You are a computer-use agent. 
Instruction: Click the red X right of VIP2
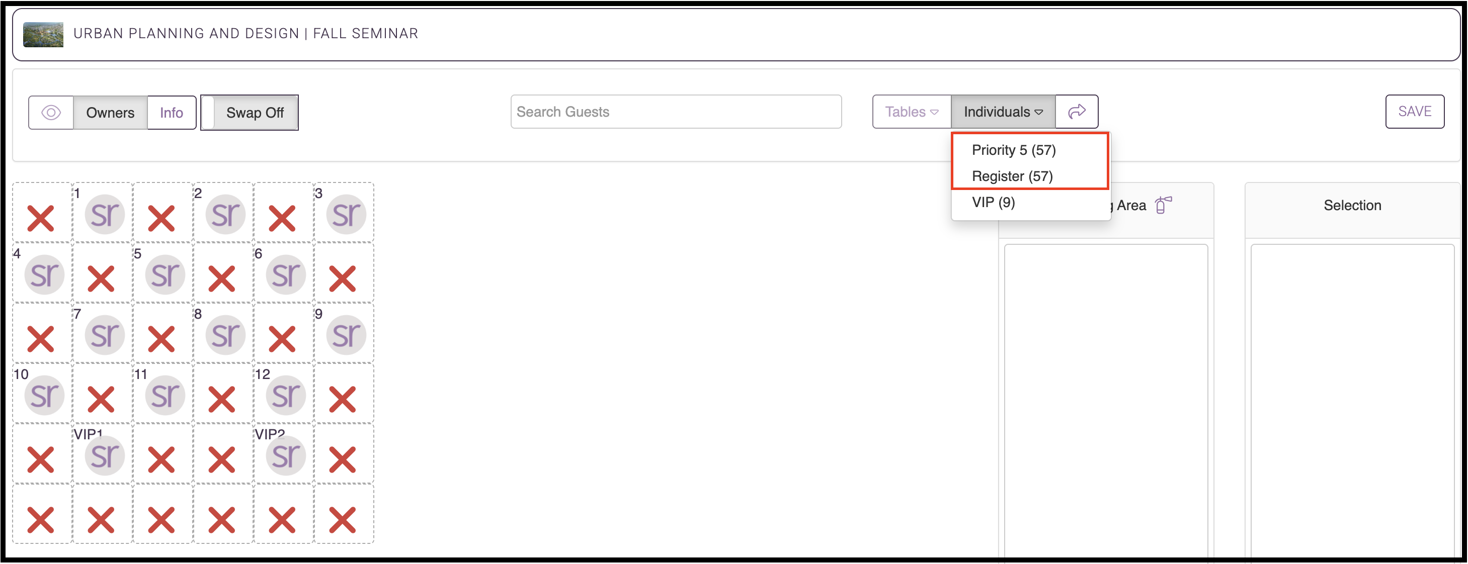[x=343, y=460]
